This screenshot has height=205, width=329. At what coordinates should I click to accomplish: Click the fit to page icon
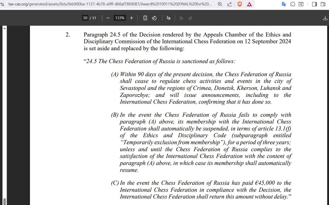(145, 18)
